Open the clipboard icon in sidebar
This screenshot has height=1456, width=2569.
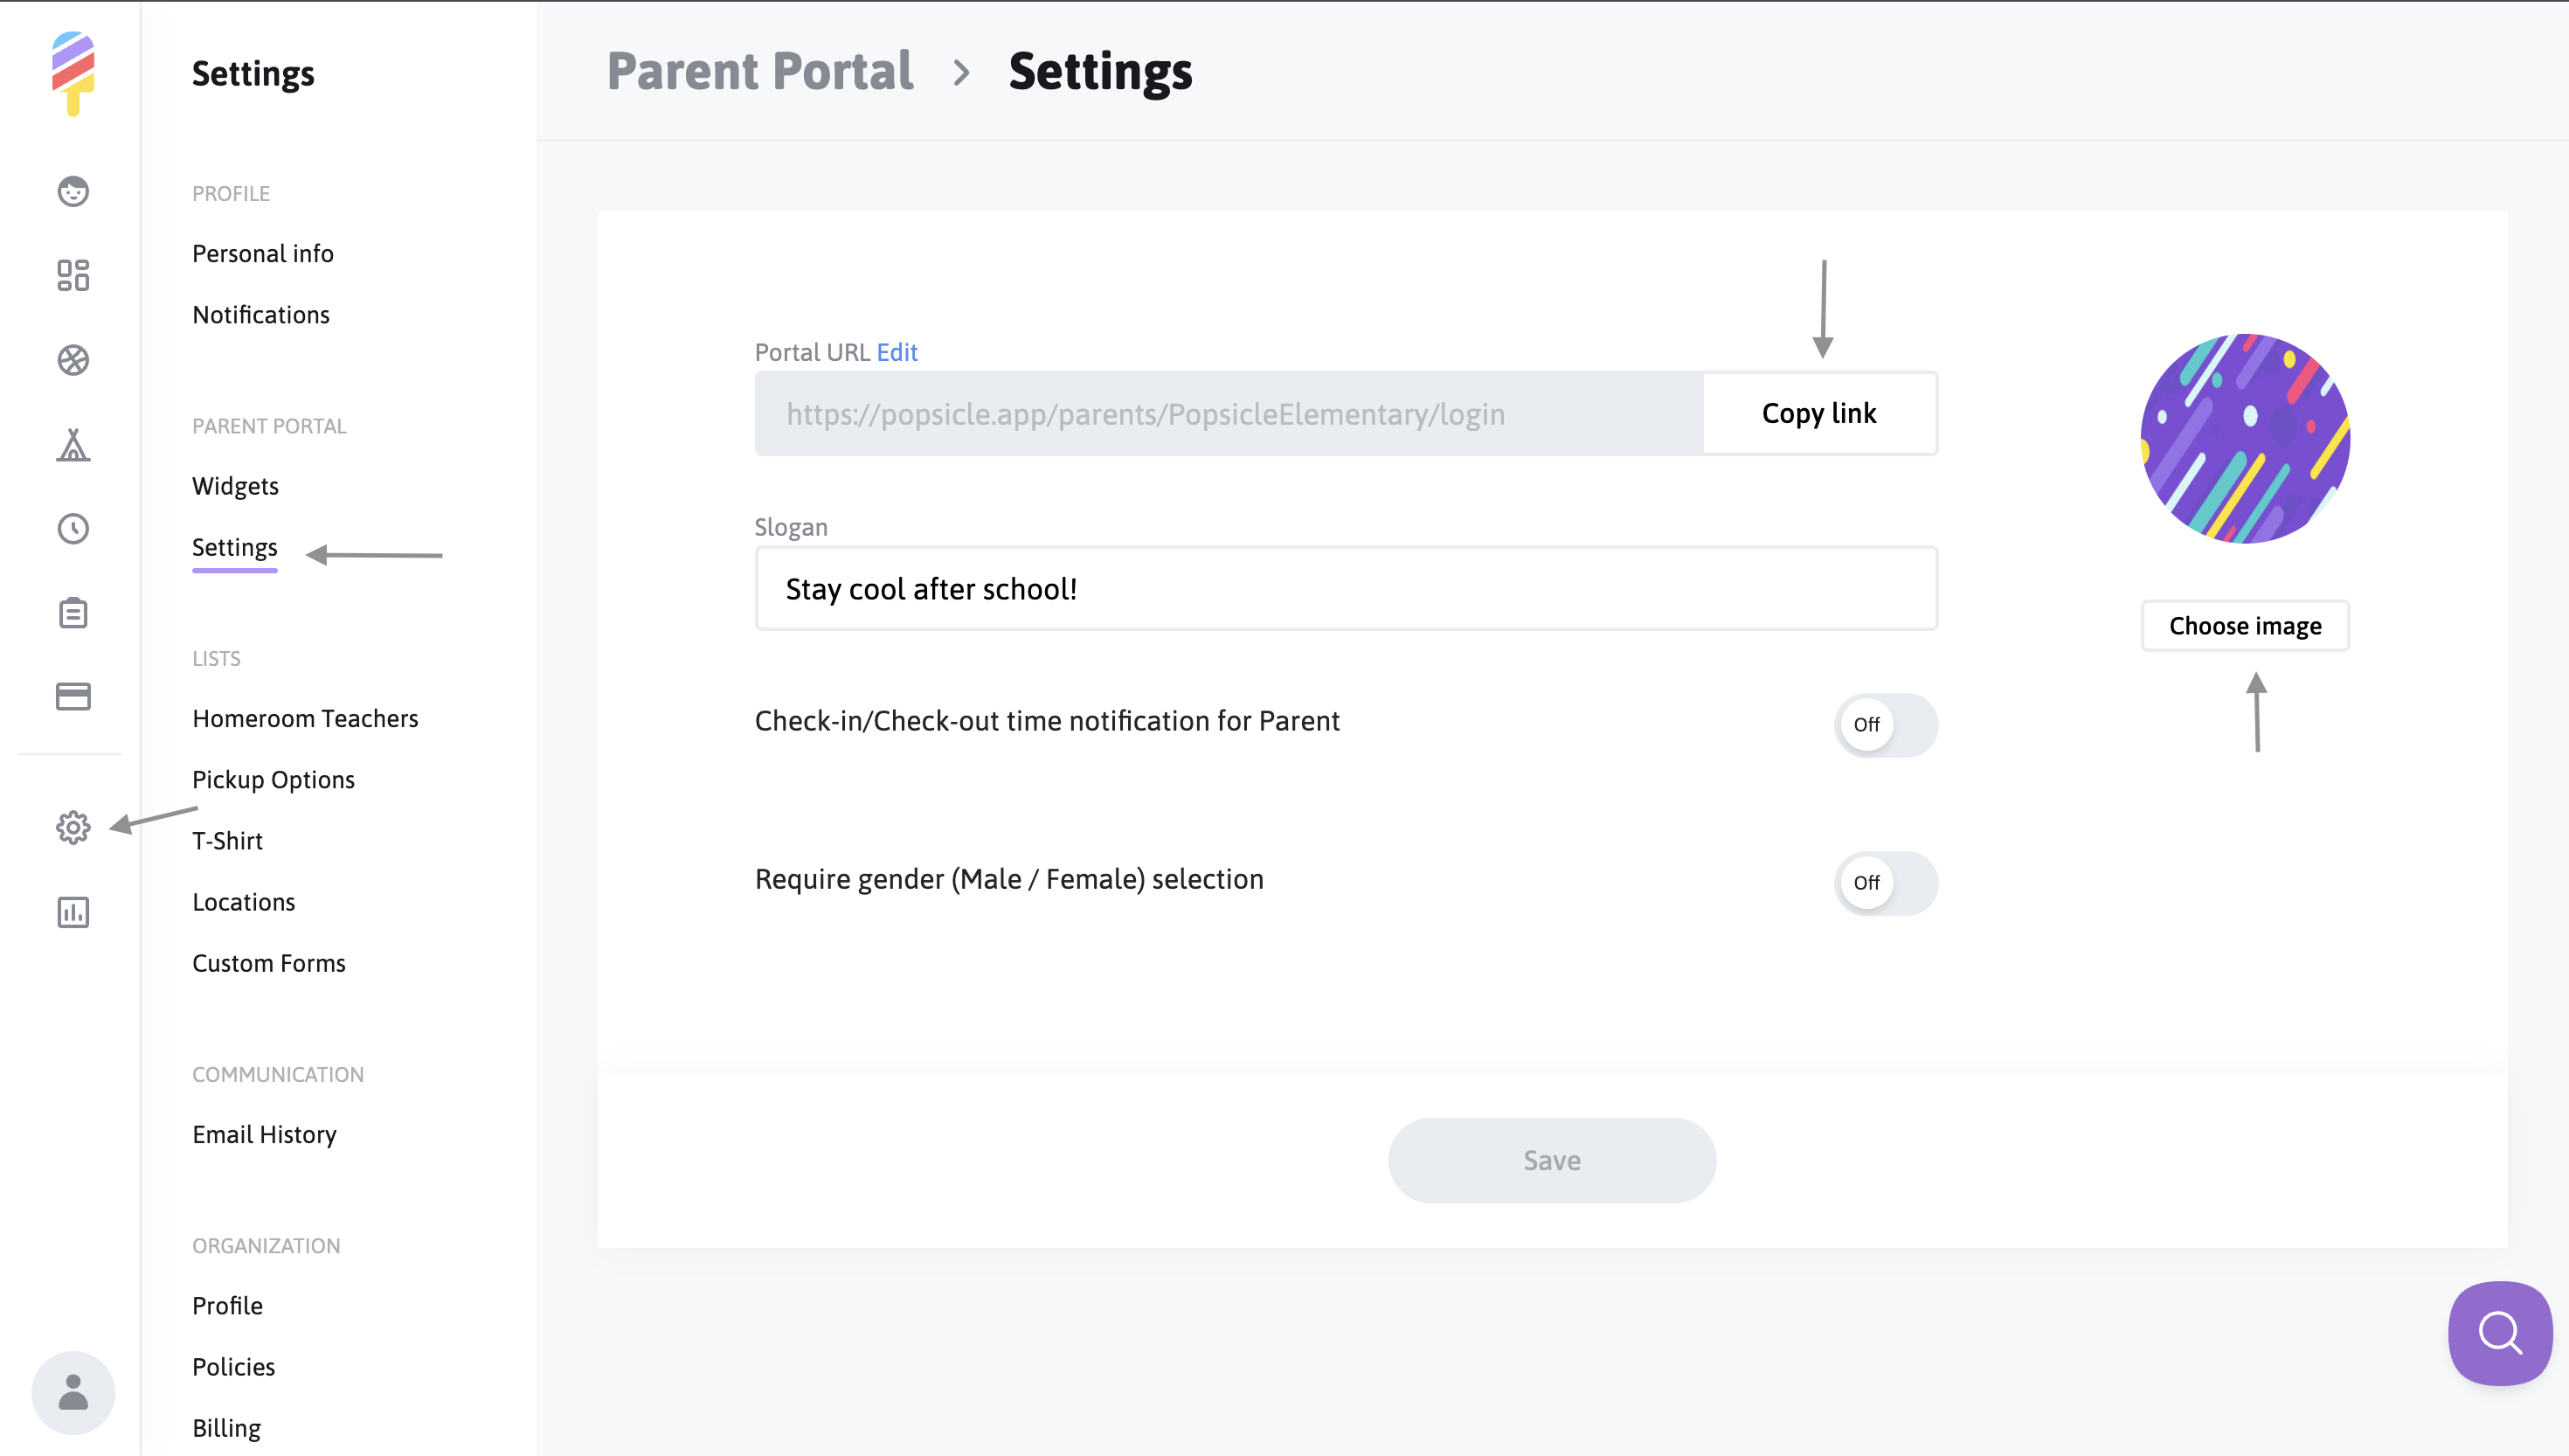click(73, 613)
